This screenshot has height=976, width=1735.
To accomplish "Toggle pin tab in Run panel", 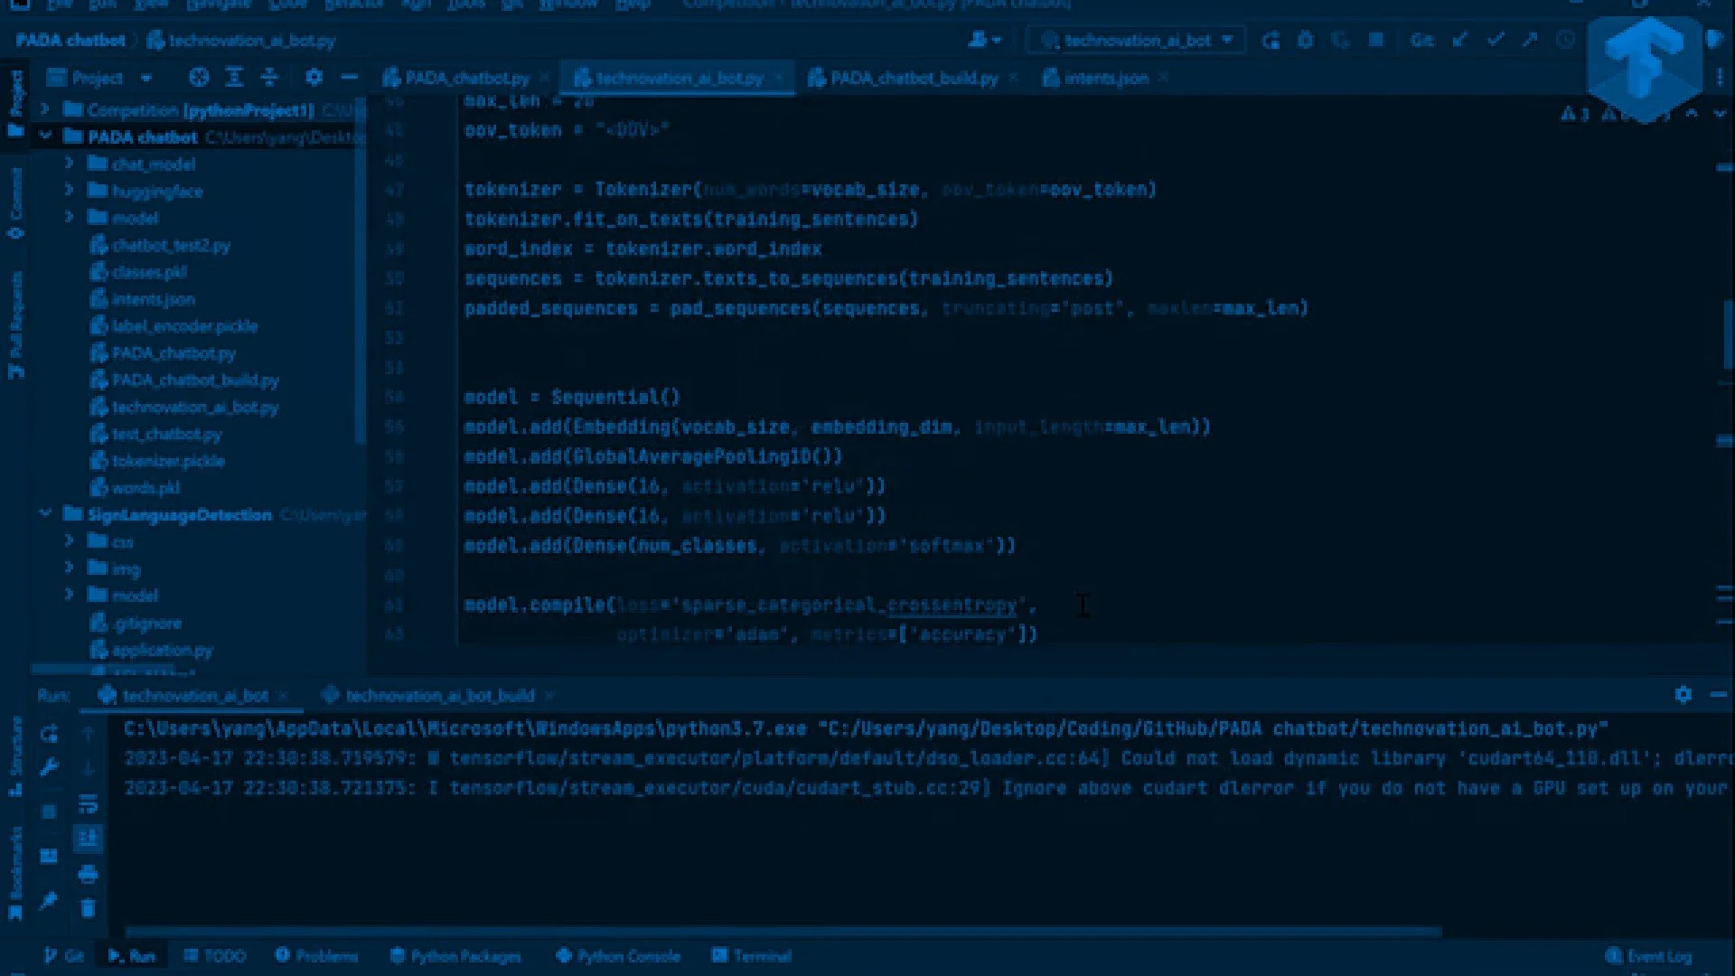I will pos(49,901).
